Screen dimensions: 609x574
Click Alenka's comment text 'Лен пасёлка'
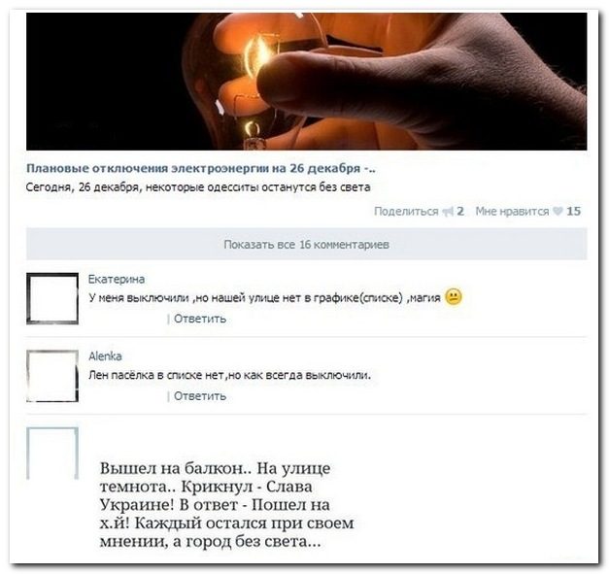click(229, 375)
